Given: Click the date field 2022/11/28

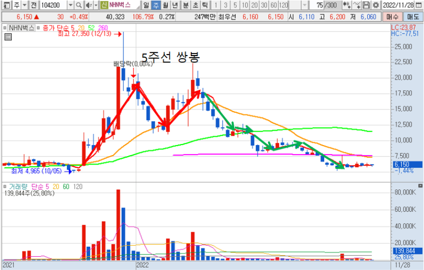Looking at the screenshot, I should [x=399, y=5].
